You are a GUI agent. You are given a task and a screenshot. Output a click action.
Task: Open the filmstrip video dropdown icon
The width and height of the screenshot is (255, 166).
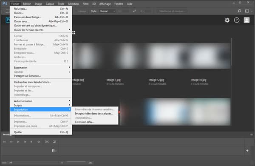[54, 151]
